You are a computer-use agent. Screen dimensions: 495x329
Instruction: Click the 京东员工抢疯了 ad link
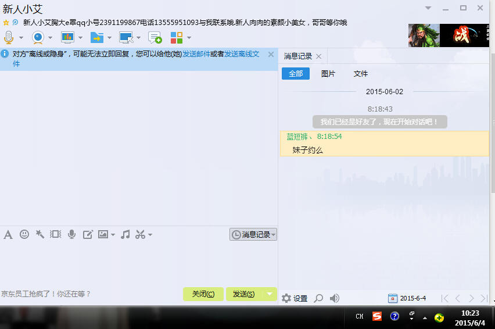point(46,294)
